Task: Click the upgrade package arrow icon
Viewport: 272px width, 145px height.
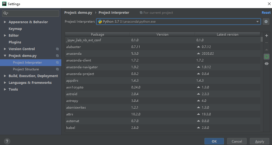Action: (x=267, y=50)
